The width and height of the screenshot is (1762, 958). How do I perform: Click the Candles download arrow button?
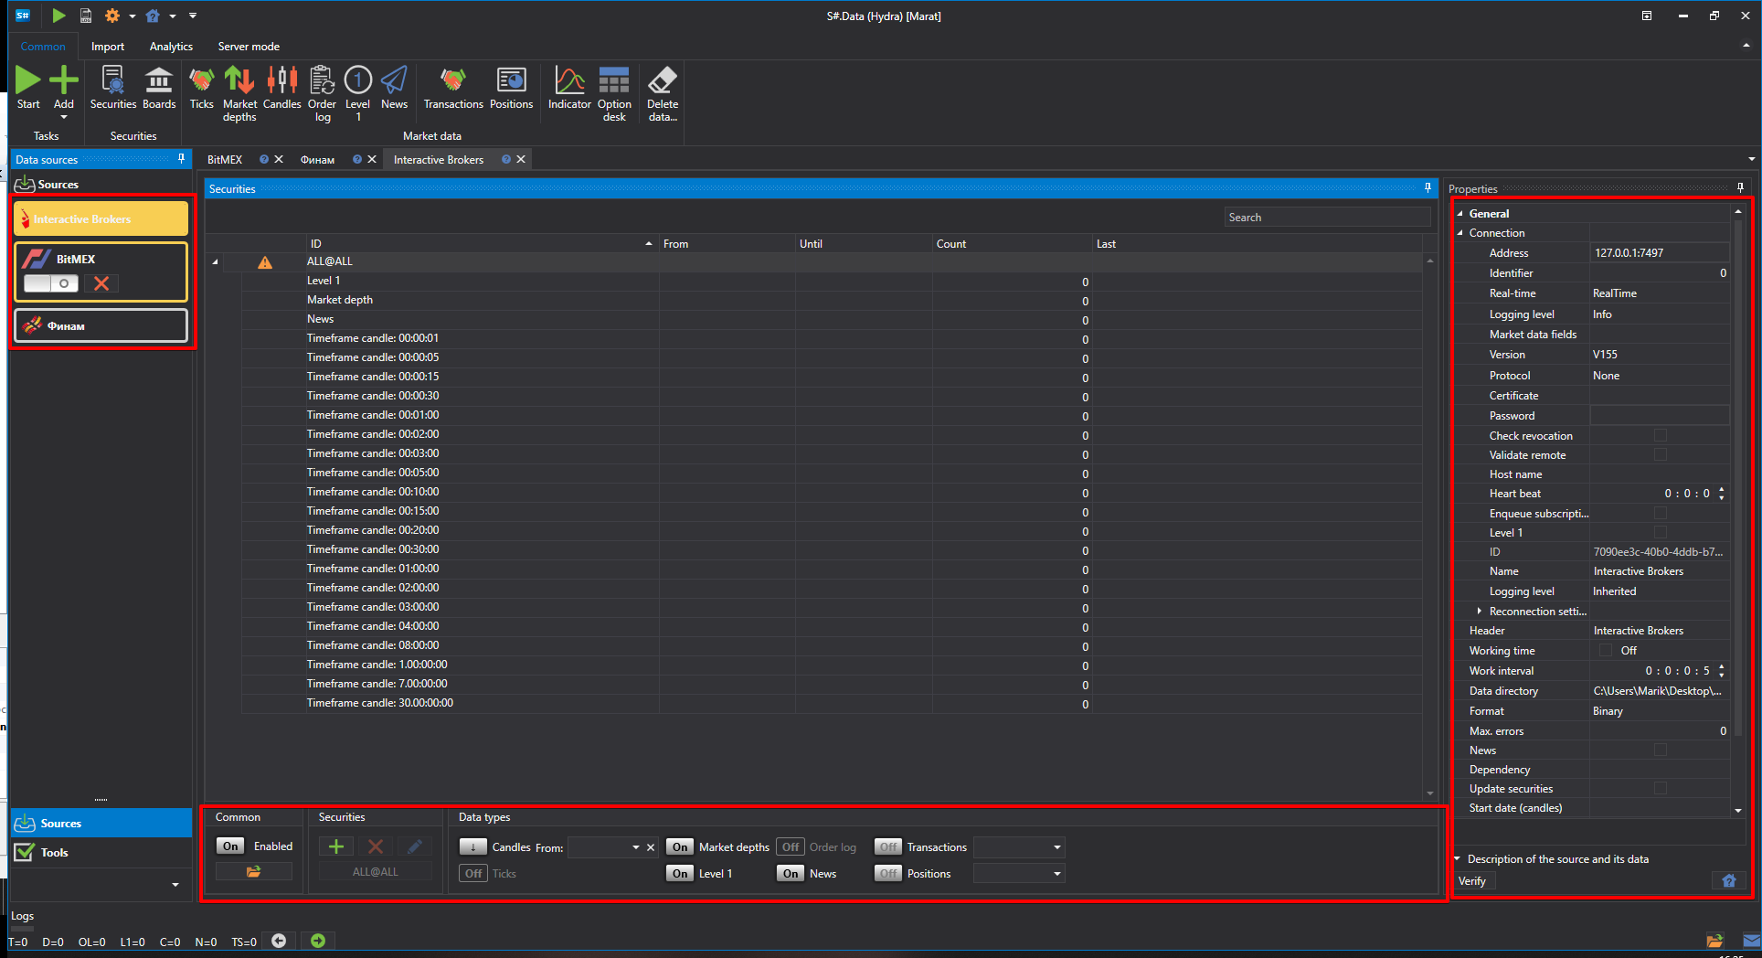[x=473, y=847]
